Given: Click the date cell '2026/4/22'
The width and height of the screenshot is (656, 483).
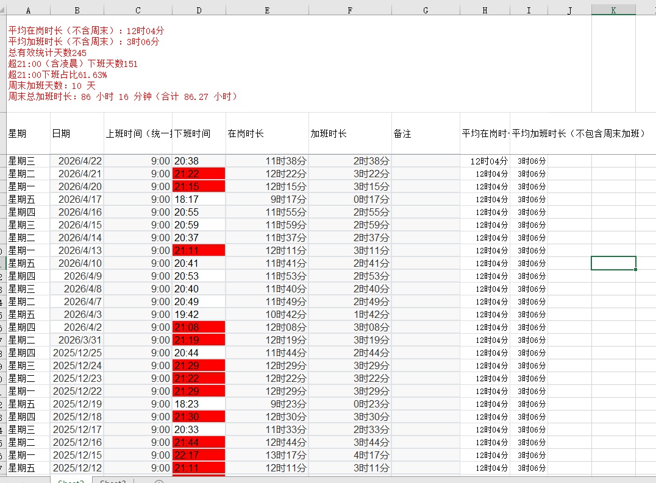Looking at the screenshot, I should coord(77,161).
